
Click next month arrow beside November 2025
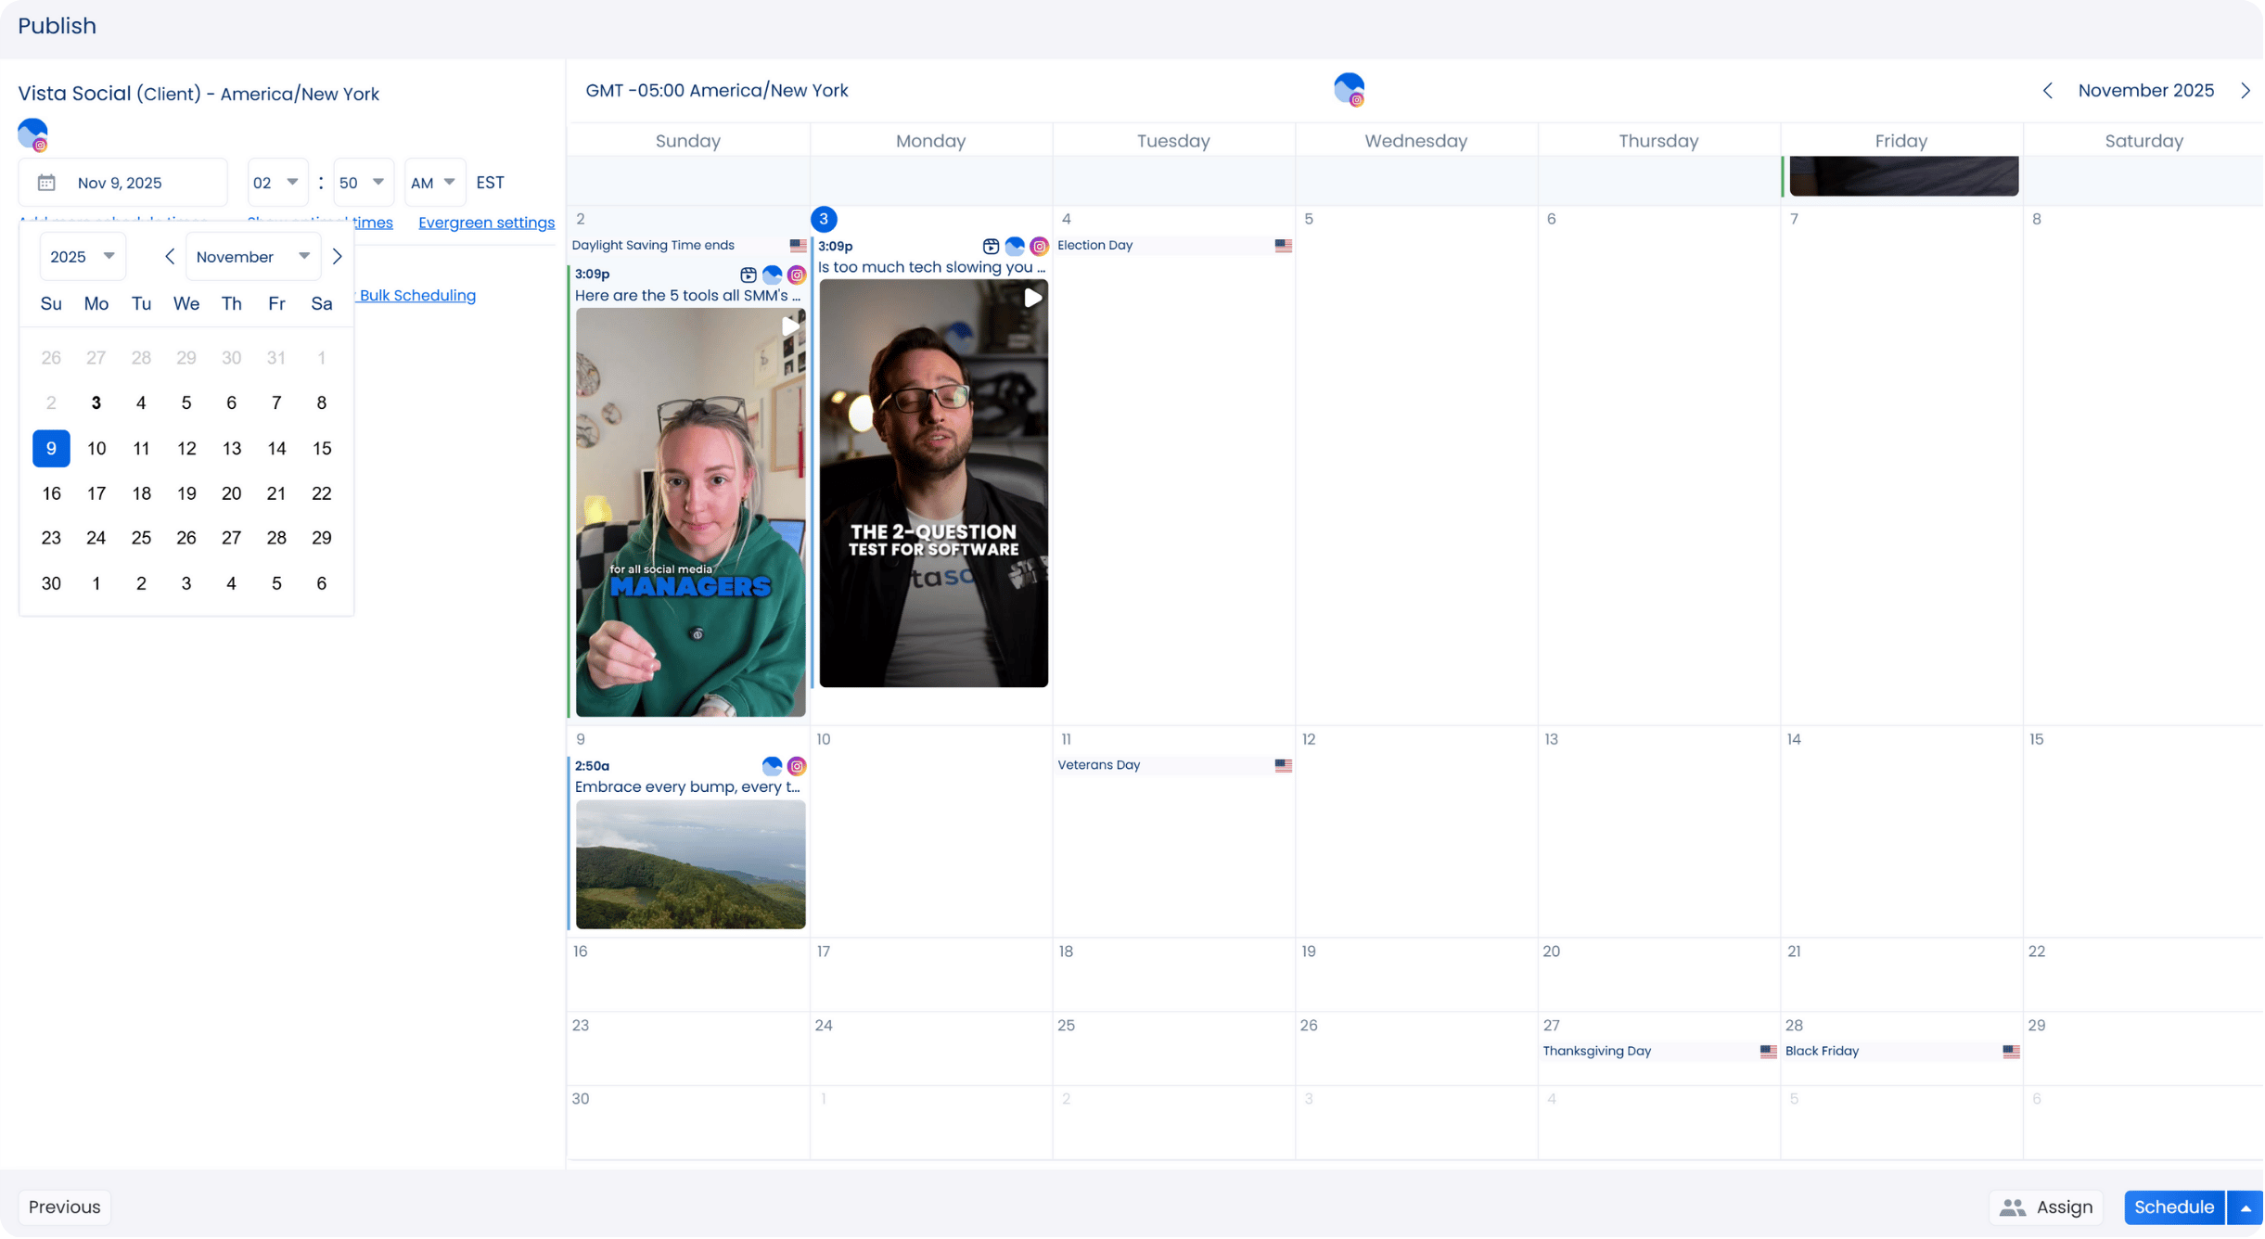point(2246,91)
